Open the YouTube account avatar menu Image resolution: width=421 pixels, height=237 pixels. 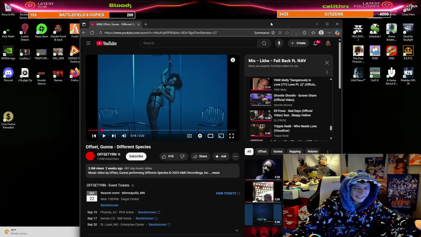[x=328, y=43]
